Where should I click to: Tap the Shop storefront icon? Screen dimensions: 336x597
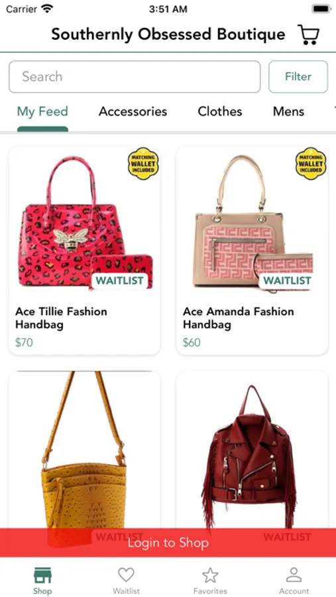tap(42, 575)
